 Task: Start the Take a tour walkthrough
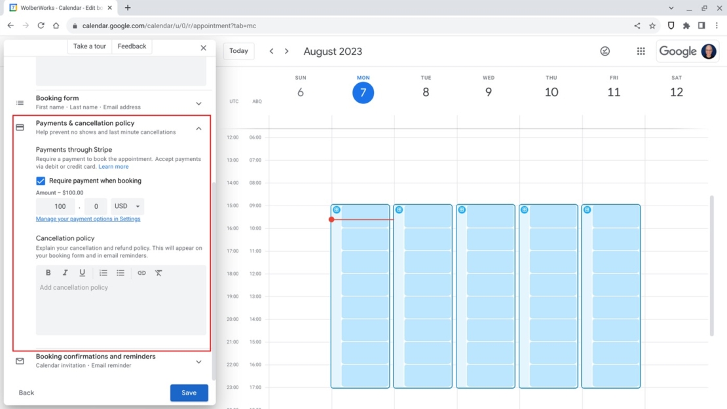coord(89,46)
